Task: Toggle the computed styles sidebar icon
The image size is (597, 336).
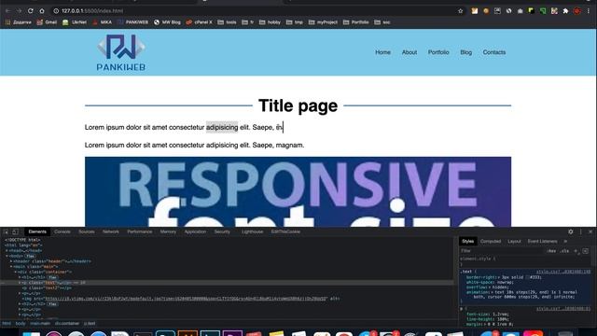Action: click(x=585, y=251)
